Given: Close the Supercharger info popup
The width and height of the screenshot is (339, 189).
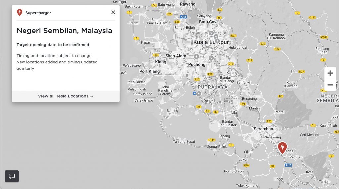Looking at the screenshot, I should [113, 12].
